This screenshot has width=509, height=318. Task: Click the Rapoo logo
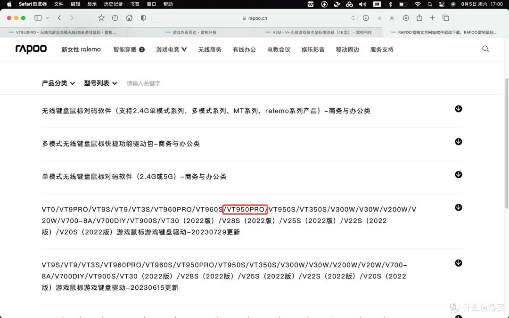[x=31, y=49]
